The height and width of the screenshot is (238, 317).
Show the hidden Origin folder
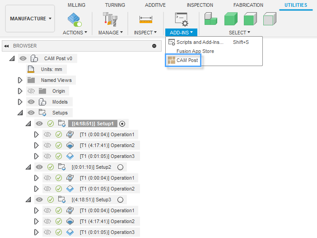click(x=31, y=91)
